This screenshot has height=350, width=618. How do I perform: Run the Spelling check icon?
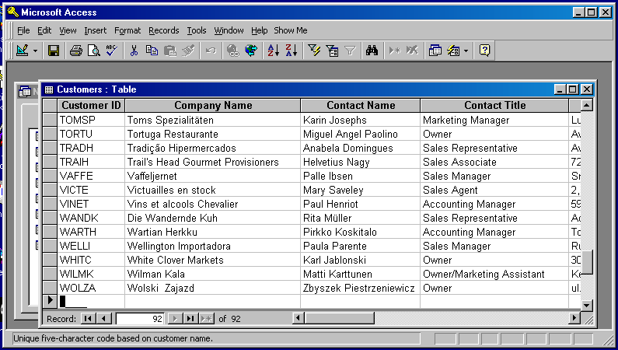110,51
